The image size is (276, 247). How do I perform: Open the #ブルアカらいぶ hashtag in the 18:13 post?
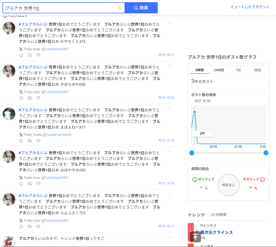click(x=33, y=195)
